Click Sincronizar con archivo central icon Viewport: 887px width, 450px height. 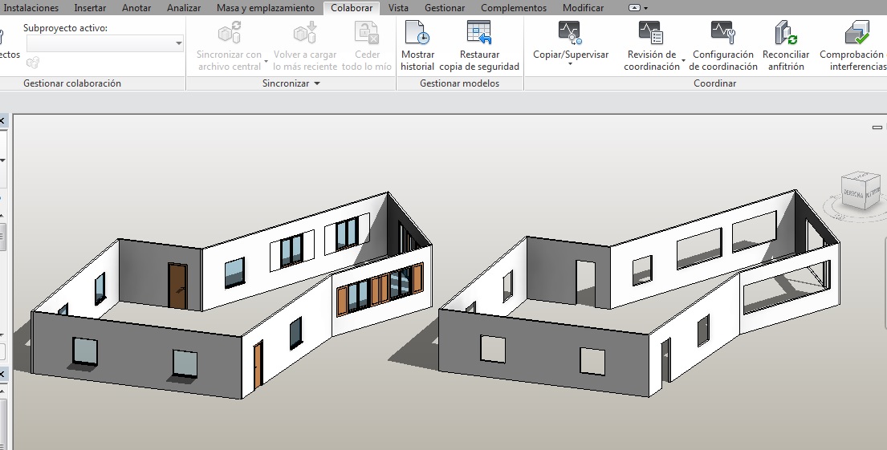[x=230, y=34]
